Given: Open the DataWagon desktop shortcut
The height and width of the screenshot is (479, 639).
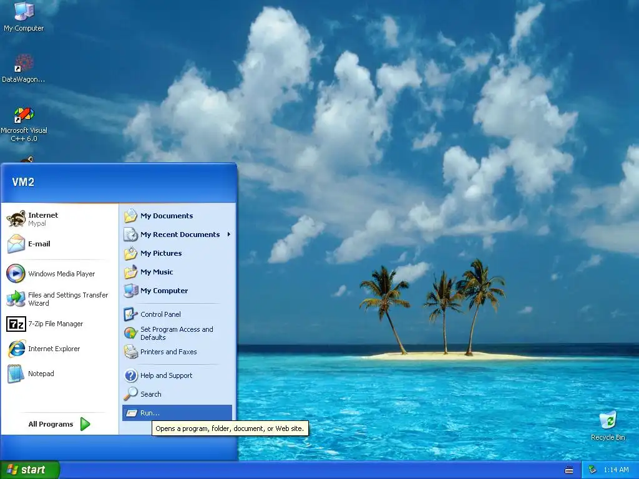Looking at the screenshot, I should coord(23,68).
